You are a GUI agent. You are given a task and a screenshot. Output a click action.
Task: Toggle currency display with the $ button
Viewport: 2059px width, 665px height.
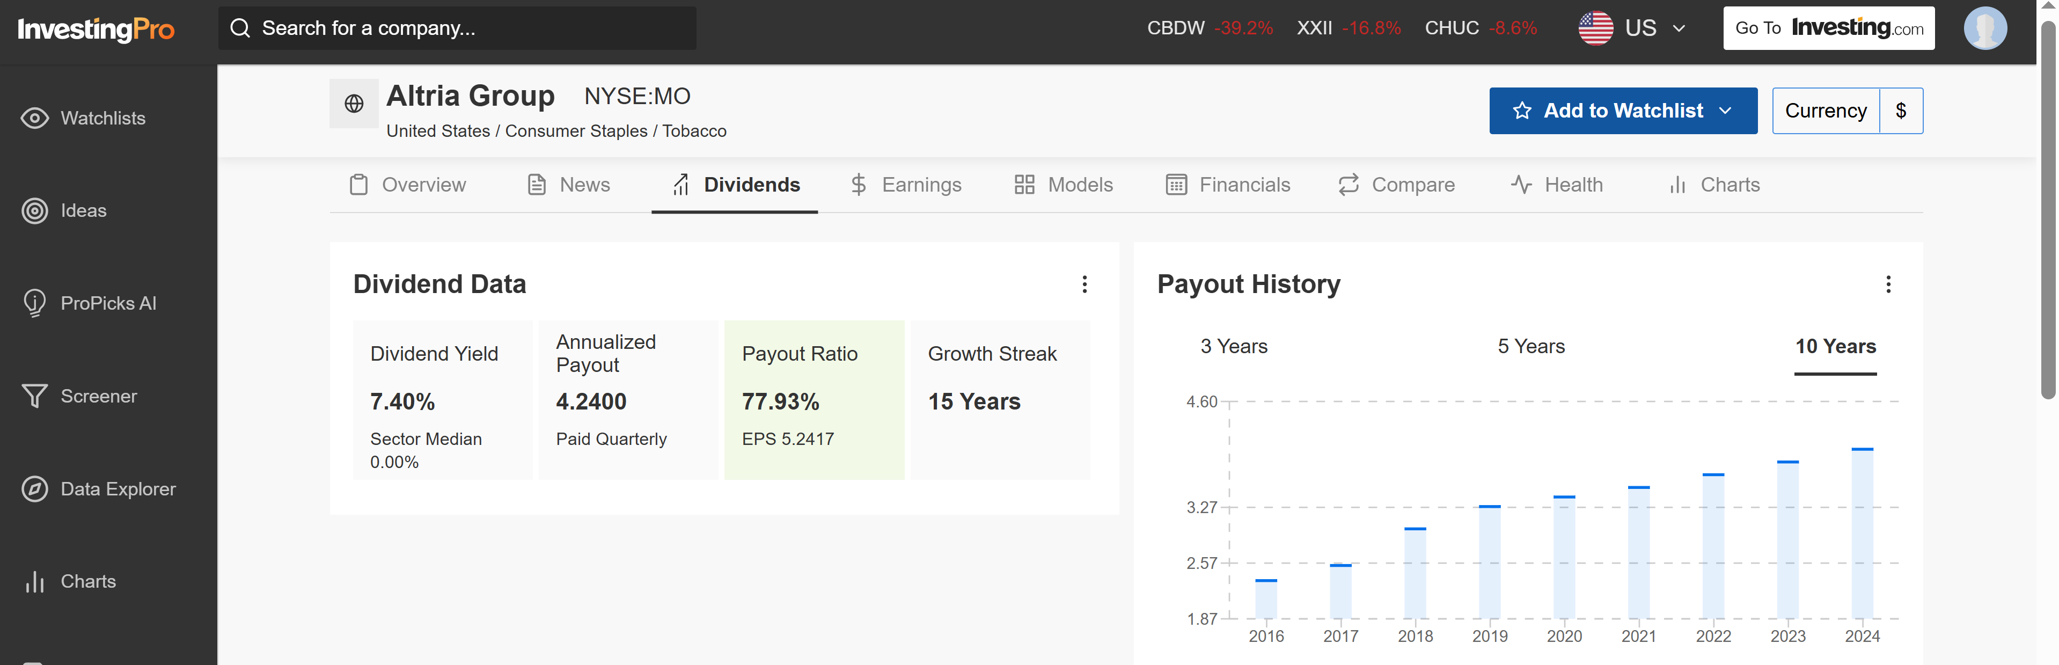pos(1902,111)
